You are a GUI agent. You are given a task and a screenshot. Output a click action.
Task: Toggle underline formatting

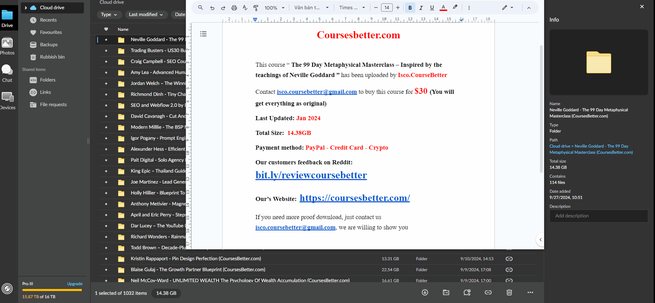coord(432,8)
